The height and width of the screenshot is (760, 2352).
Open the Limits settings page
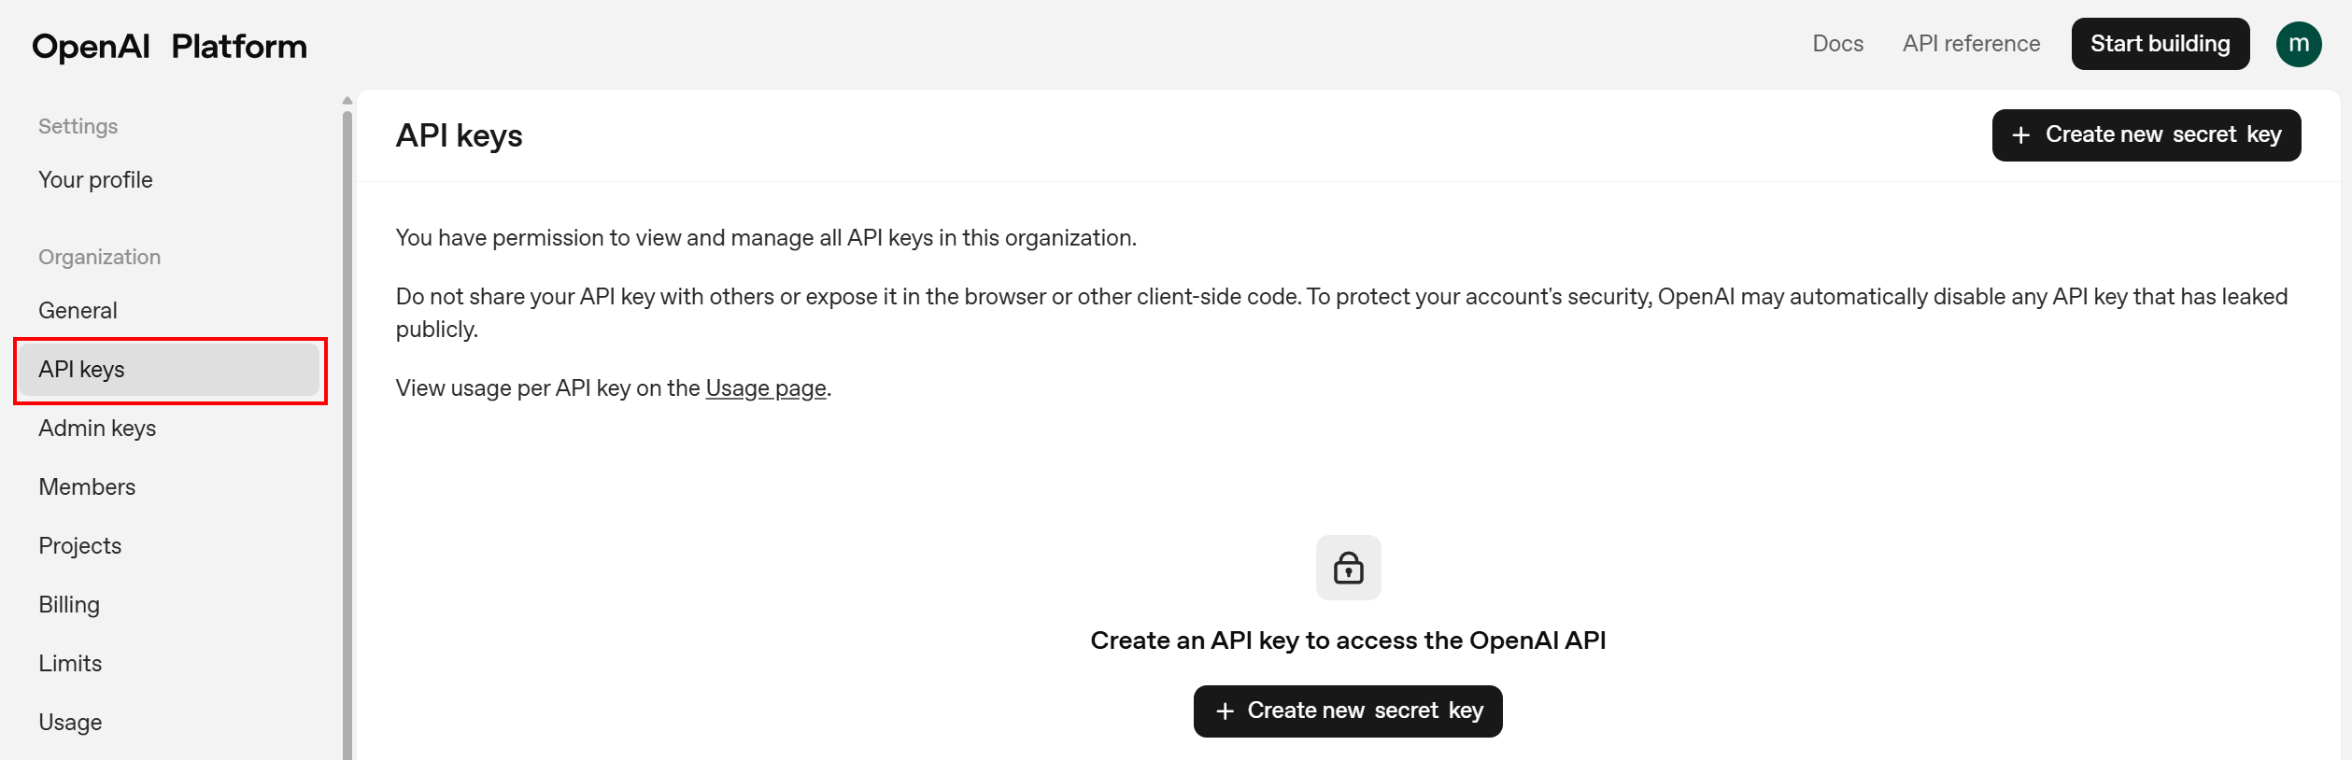point(70,663)
